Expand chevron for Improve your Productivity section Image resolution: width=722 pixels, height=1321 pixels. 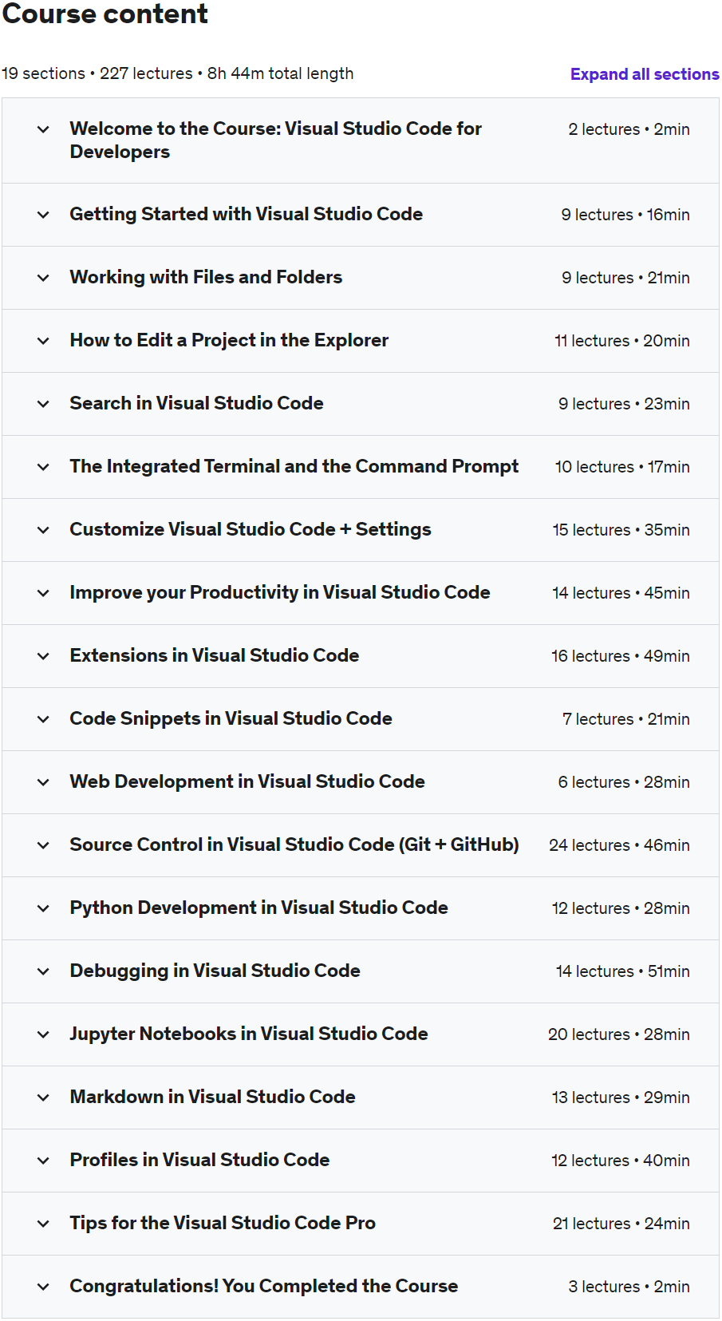tap(43, 593)
